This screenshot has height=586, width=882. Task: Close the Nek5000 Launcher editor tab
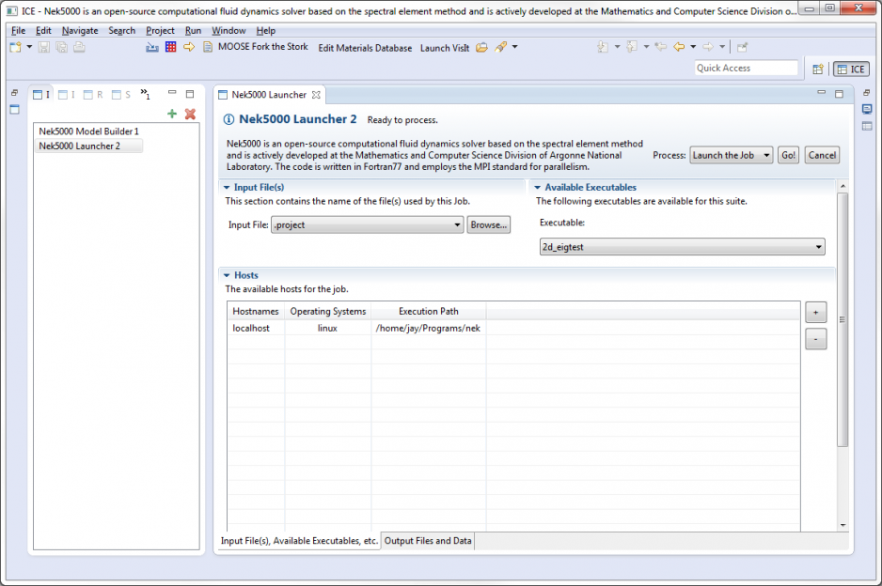(x=317, y=95)
